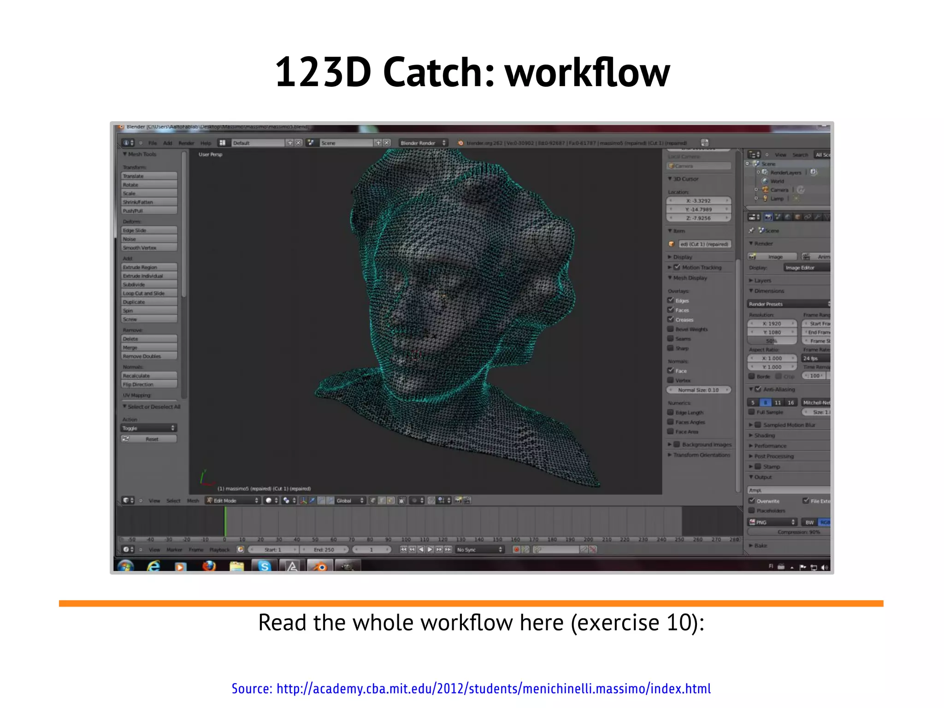Uncheck the Creases overlay checkbox
The height and width of the screenshot is (708, 944).
point(671,319)
